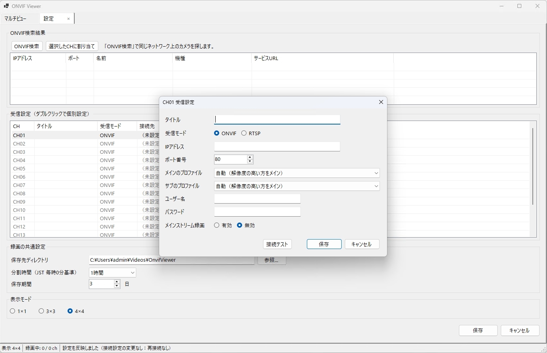Screen dimensions: 547x353
Task: Click the ONVIF Viewer app icon in title bar
Action: 6,6
